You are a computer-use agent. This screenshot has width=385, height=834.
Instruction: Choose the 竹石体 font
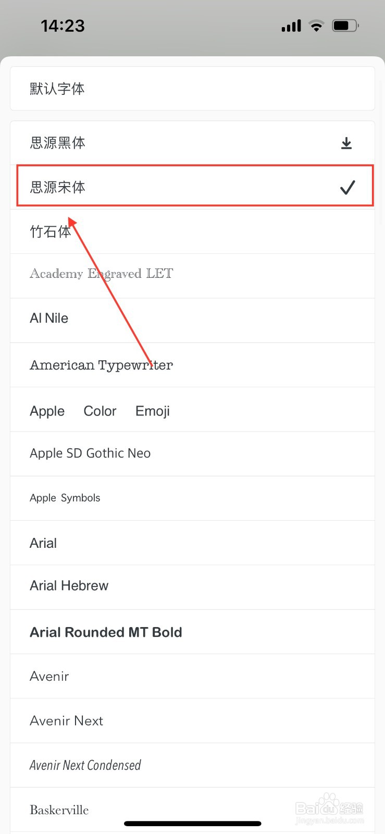(192, 231)
